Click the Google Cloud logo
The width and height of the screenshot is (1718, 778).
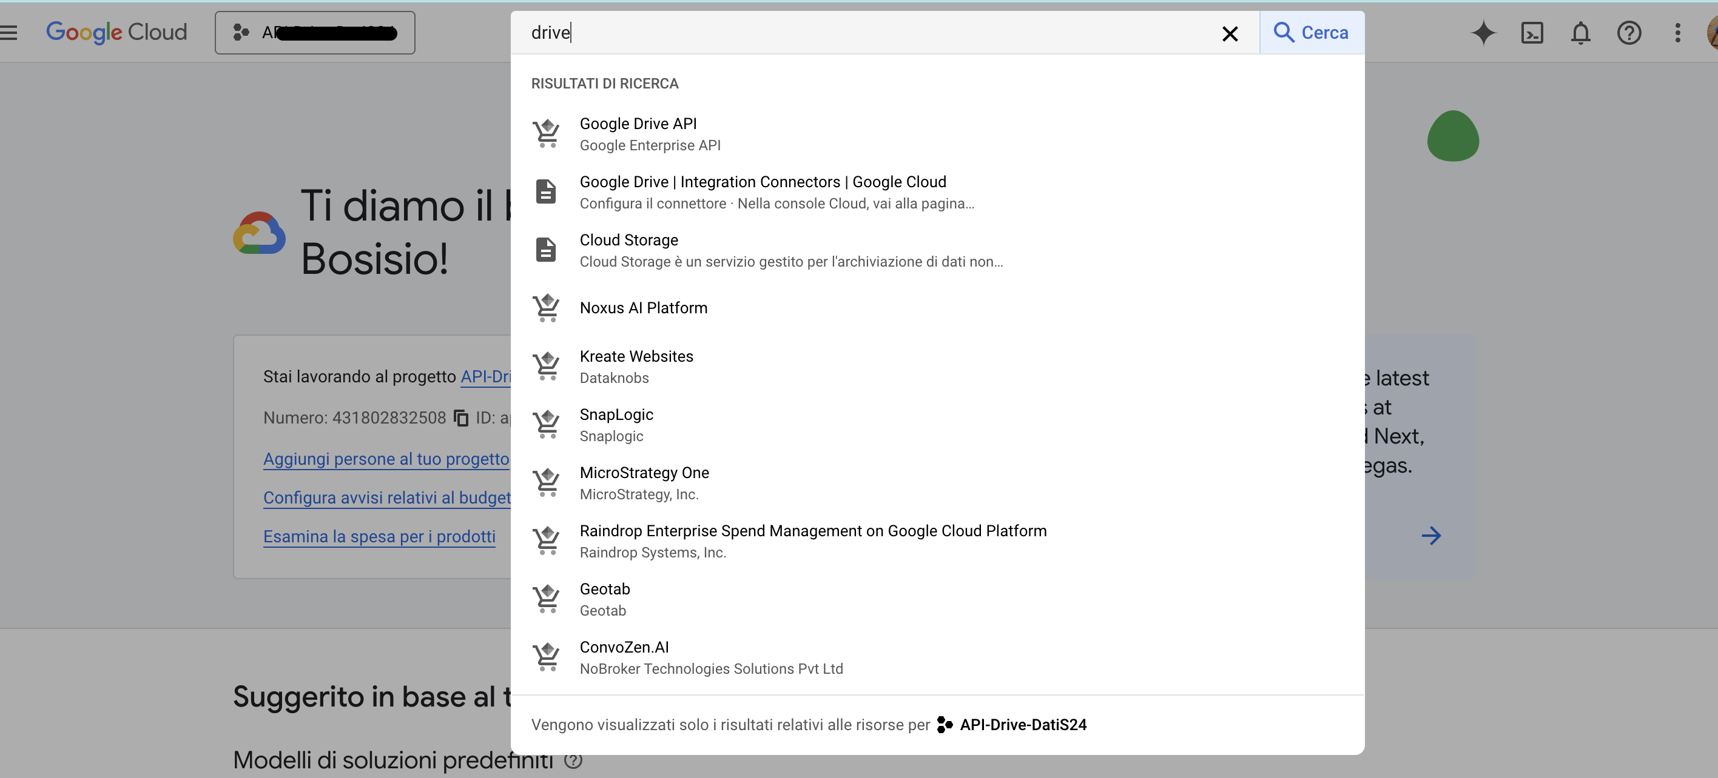pos(116,32)
